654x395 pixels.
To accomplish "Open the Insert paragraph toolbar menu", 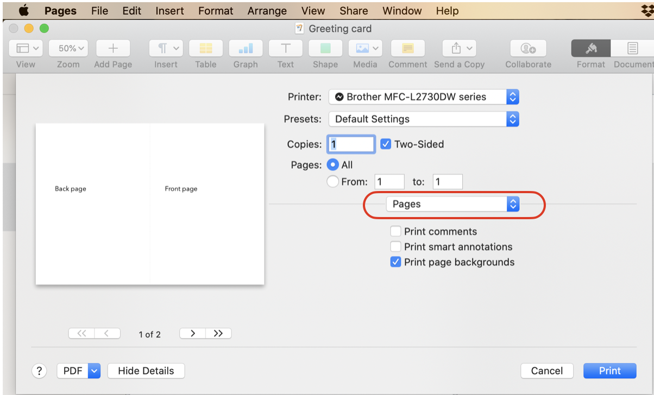I will coord(166,48).
